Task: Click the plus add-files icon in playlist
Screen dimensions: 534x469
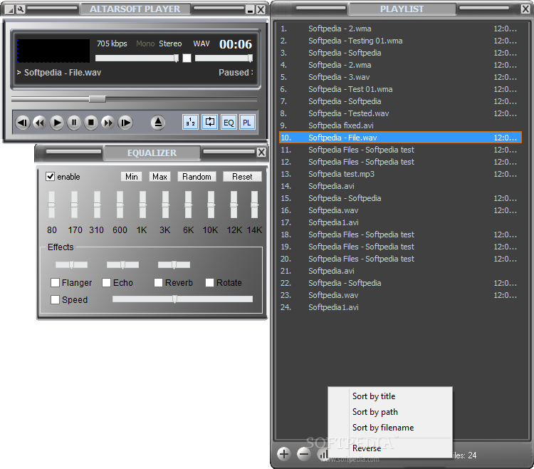Action: point(283,453)
